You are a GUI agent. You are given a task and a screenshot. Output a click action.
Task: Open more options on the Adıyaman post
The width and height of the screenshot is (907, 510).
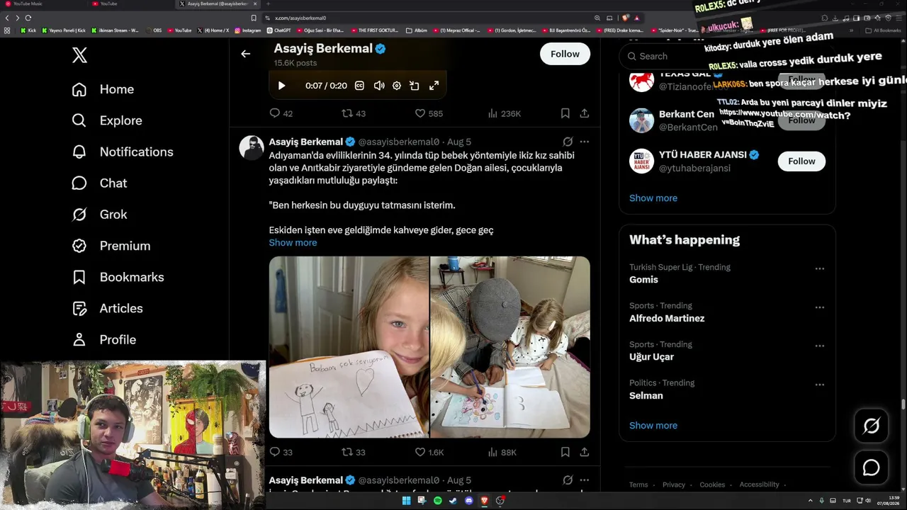coord(585,142)
